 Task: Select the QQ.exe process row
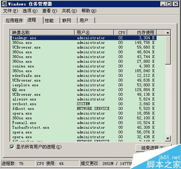84,90
